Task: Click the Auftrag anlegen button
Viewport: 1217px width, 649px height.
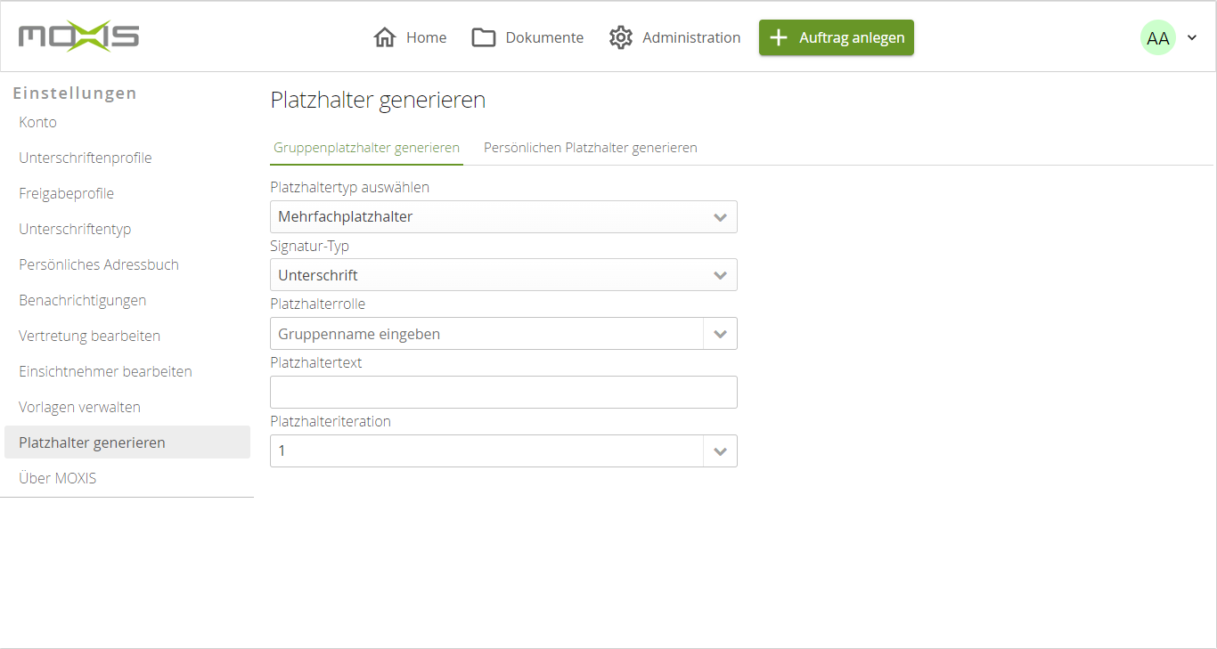Action: [836, 37]
